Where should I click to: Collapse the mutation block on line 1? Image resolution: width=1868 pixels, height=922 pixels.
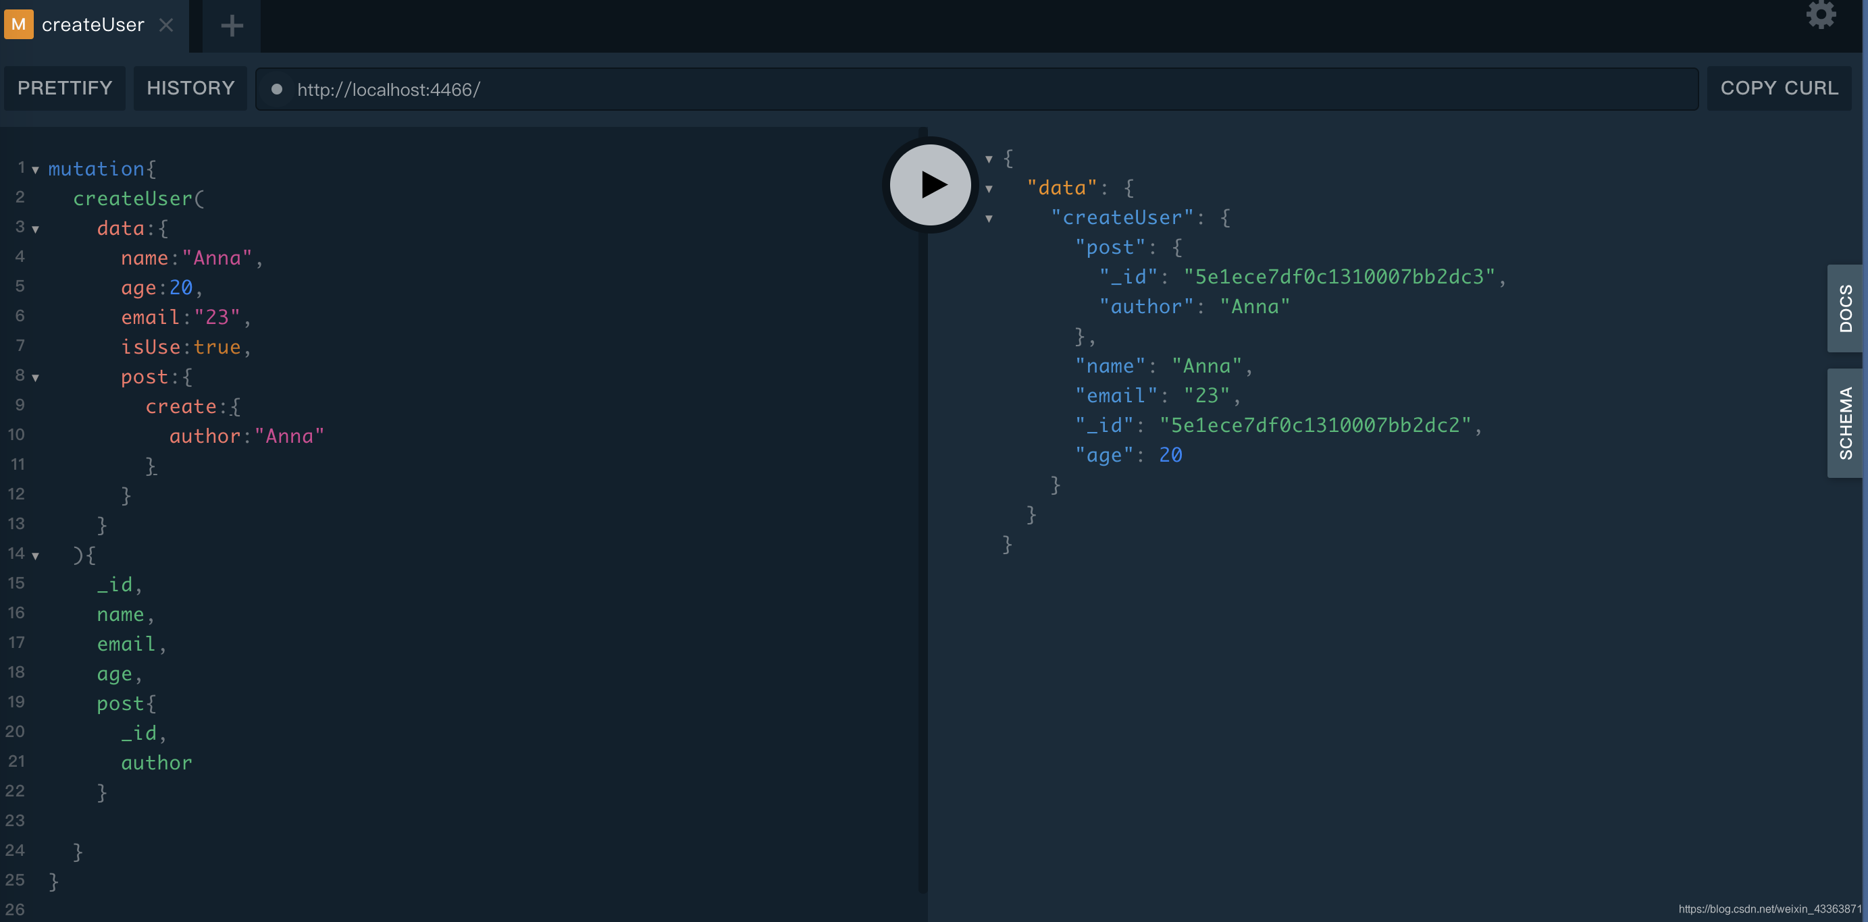tap(36, 170)
